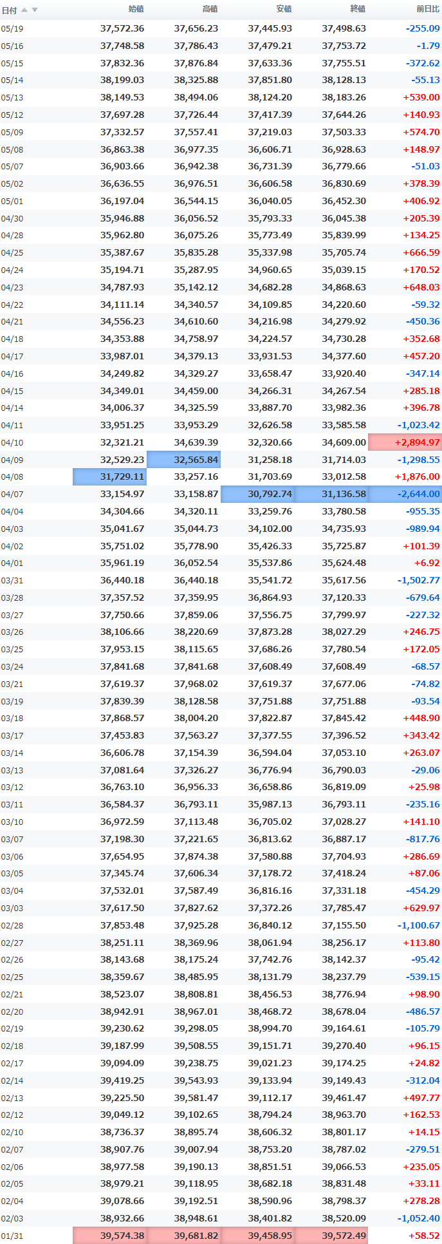Image resolution: width=442 pixels, height=1244 pixels.
Task: Select the 02/14 date cell
Action: [x=12, y=1081]
